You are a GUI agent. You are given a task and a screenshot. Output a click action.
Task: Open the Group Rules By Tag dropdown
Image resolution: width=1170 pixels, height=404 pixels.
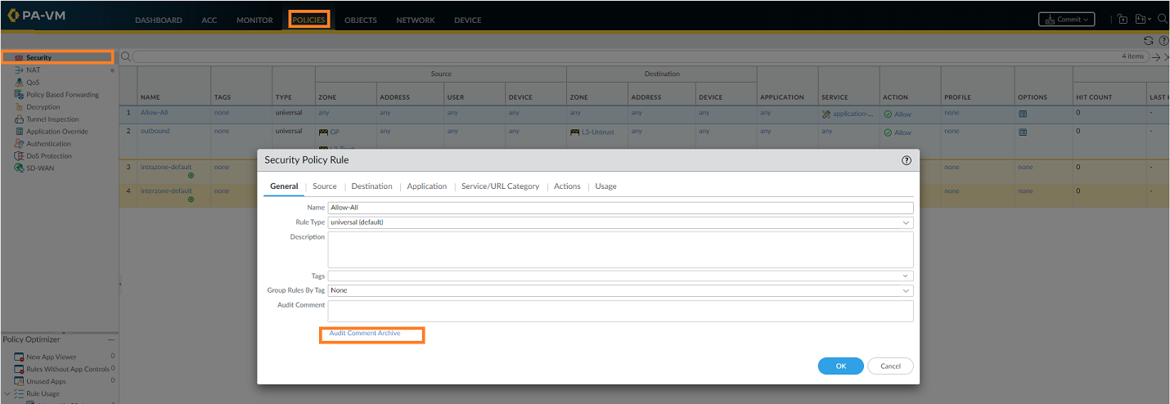(620, 290)
